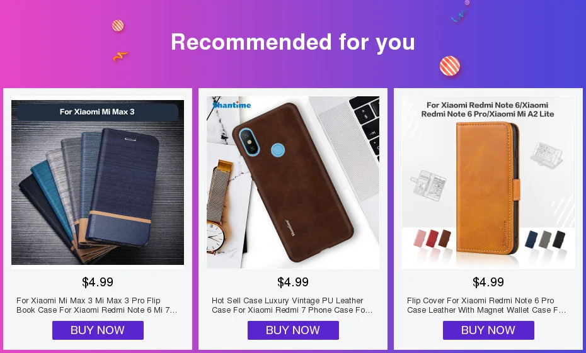Click BUY NOW for vintage PU leather case
This screenshot has height=353, width=586.
293,330
